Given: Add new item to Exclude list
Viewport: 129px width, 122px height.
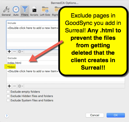Looking at the screenshot, I should click(9, 86).
